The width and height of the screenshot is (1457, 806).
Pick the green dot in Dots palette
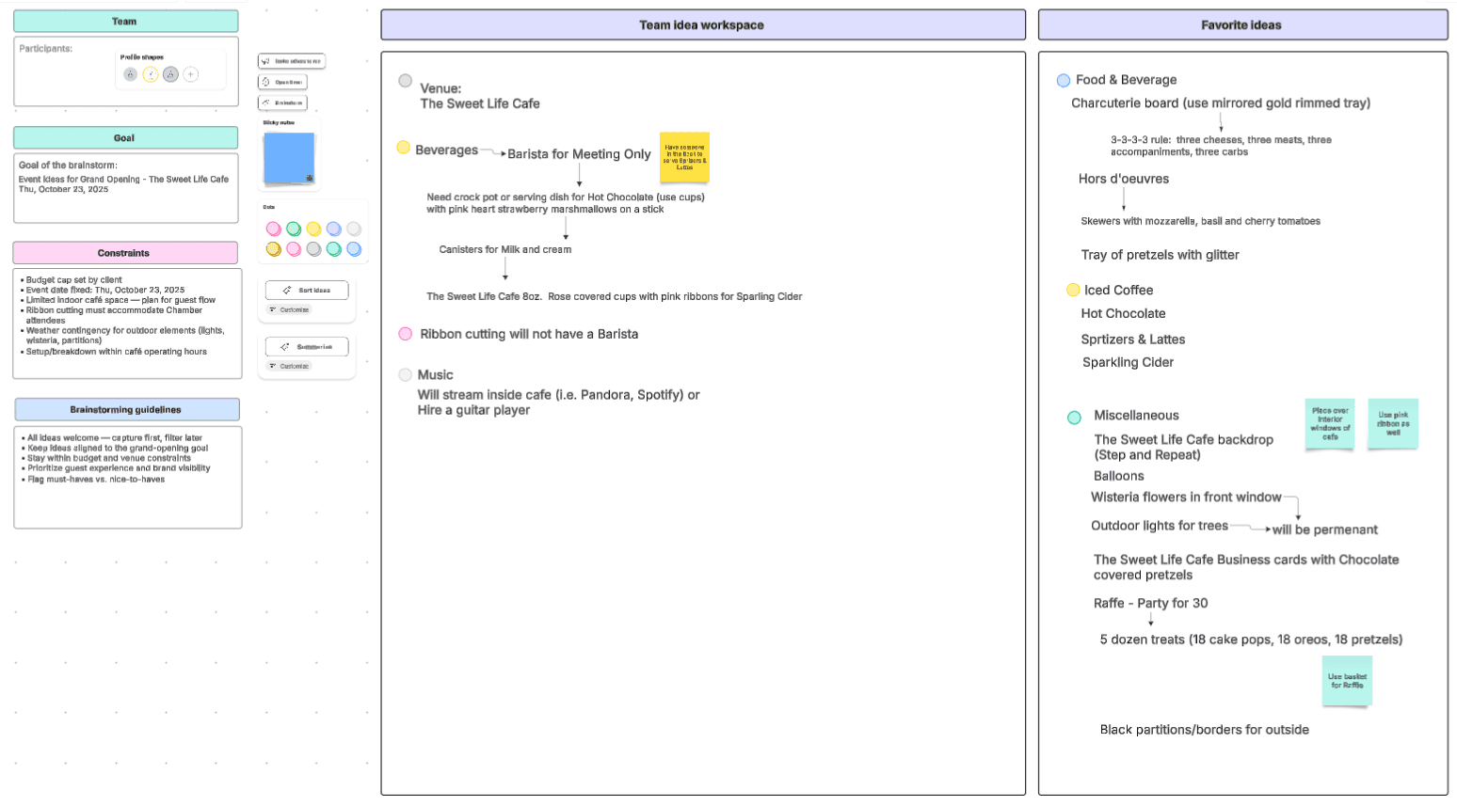pyautogui.click(x=294, y=229)
